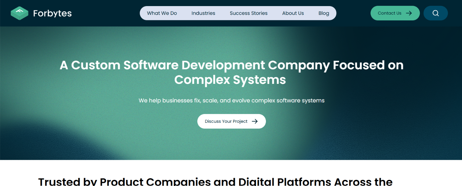Click the Forbytes brand name text
The height and width of the screenshot is (186, 462).
point(52,13)
